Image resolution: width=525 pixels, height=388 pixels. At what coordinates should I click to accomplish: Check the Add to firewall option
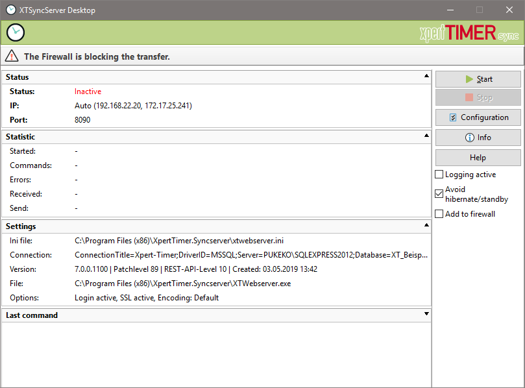(x=439, y=214)
